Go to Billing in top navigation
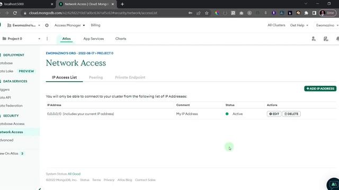The width and height of the screenshot is (339, 190). tap(95, 25)
